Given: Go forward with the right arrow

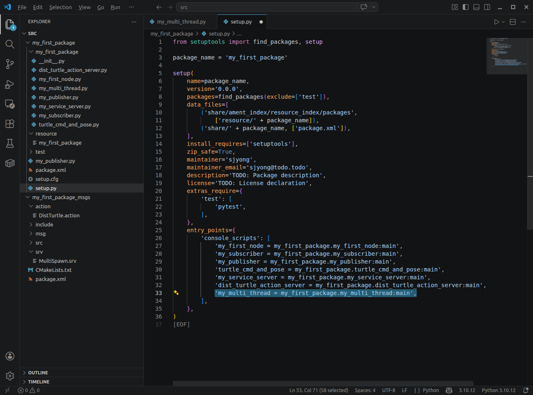Looking at the screenshot, I should [170, 7].
